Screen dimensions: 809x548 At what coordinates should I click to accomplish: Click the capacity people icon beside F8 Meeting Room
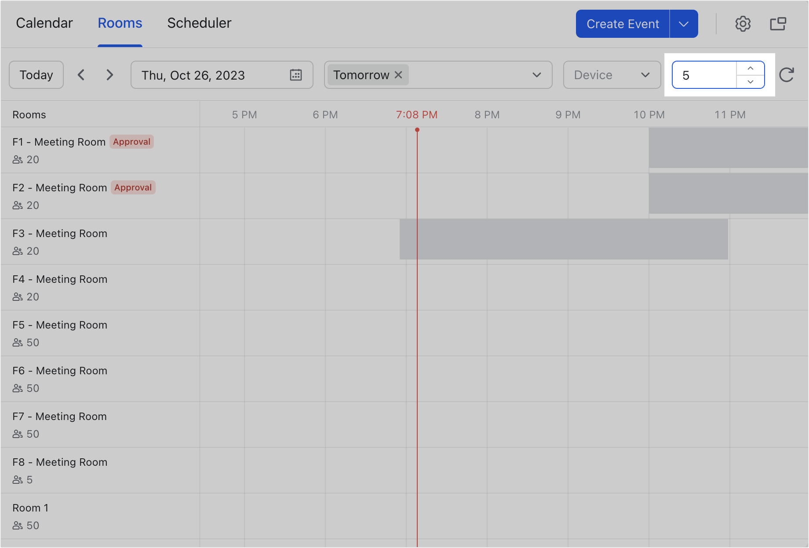click(18, 479)
